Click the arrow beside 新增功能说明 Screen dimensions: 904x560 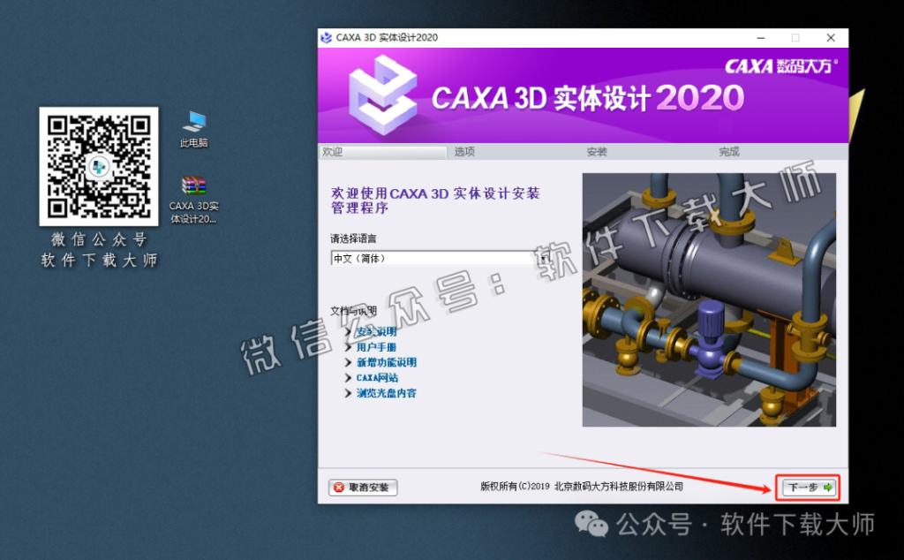click(348, 362)
